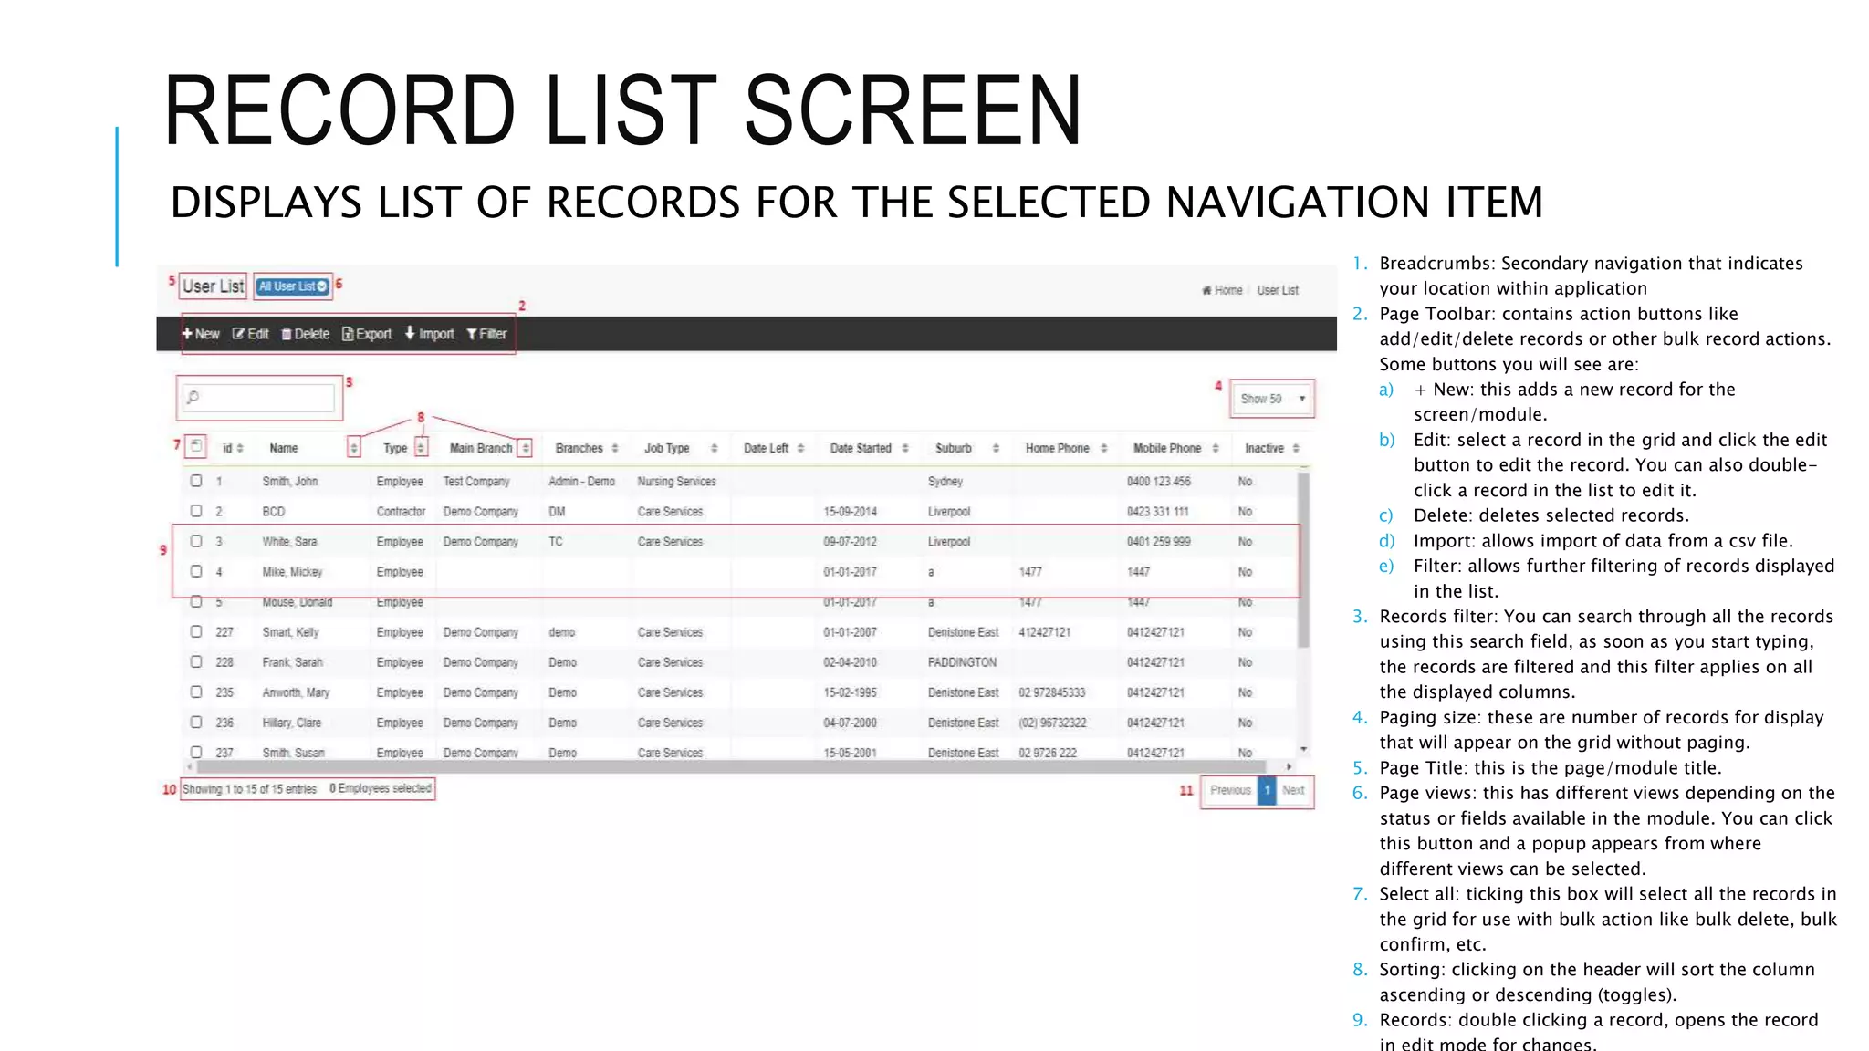1869x1051 pixels.
Task: Toggle the select-all checkbox in header
Action: point(196,446)
